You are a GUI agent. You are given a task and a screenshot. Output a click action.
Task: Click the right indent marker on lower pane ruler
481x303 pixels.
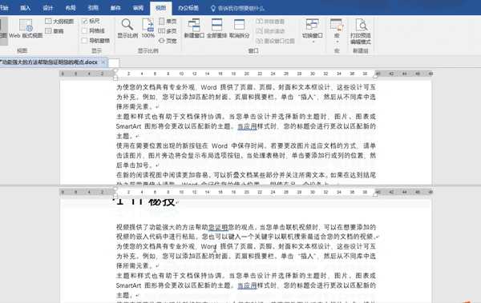(x=375, y=194)
